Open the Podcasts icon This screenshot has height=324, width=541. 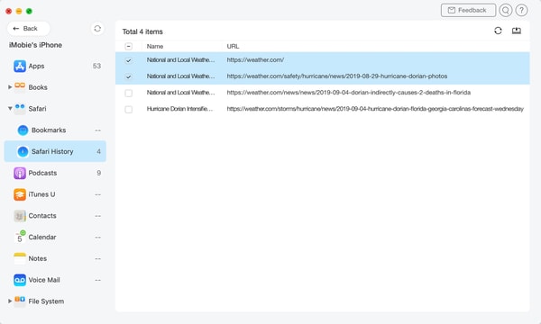(20, 173)
